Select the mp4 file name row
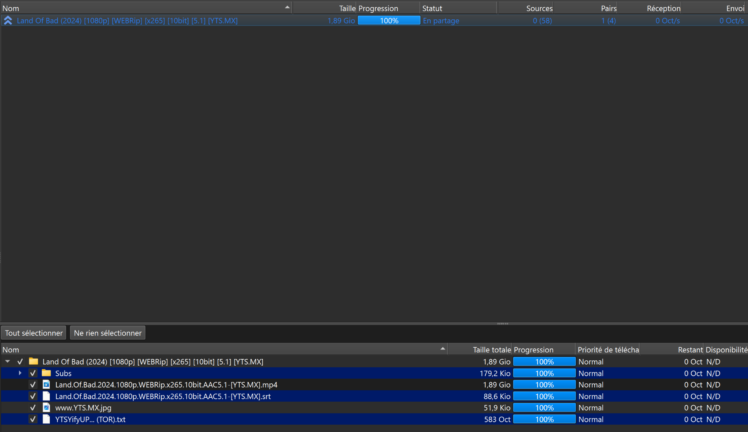748x432 pixels. pos(166,385)
